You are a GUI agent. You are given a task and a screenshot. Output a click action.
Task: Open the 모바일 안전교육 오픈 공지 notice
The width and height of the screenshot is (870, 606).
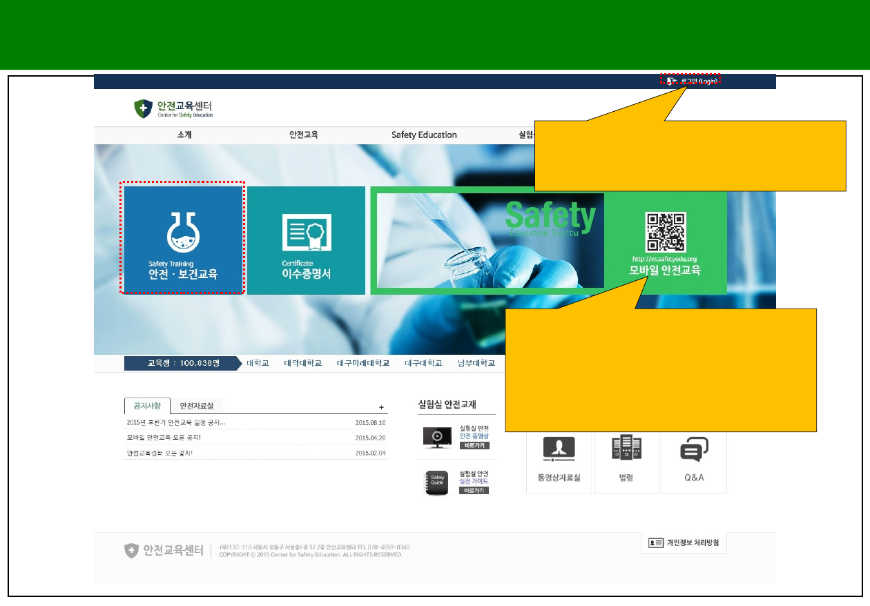click(164, 438)
